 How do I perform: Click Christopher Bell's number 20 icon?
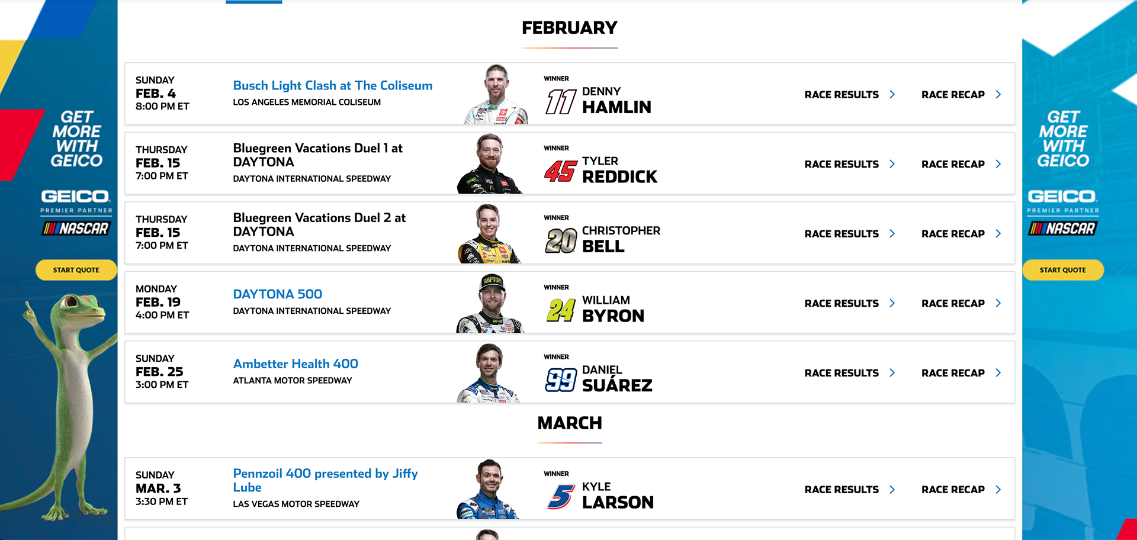tap(560, 240)
